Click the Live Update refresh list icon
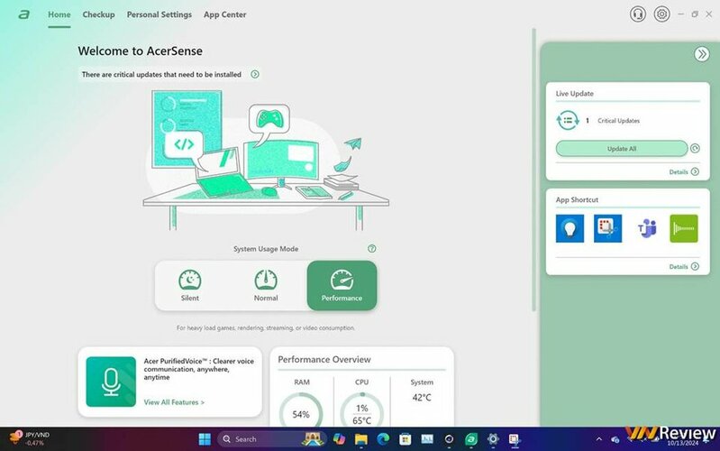Screen dimensions: 720x451 (568, 121)
